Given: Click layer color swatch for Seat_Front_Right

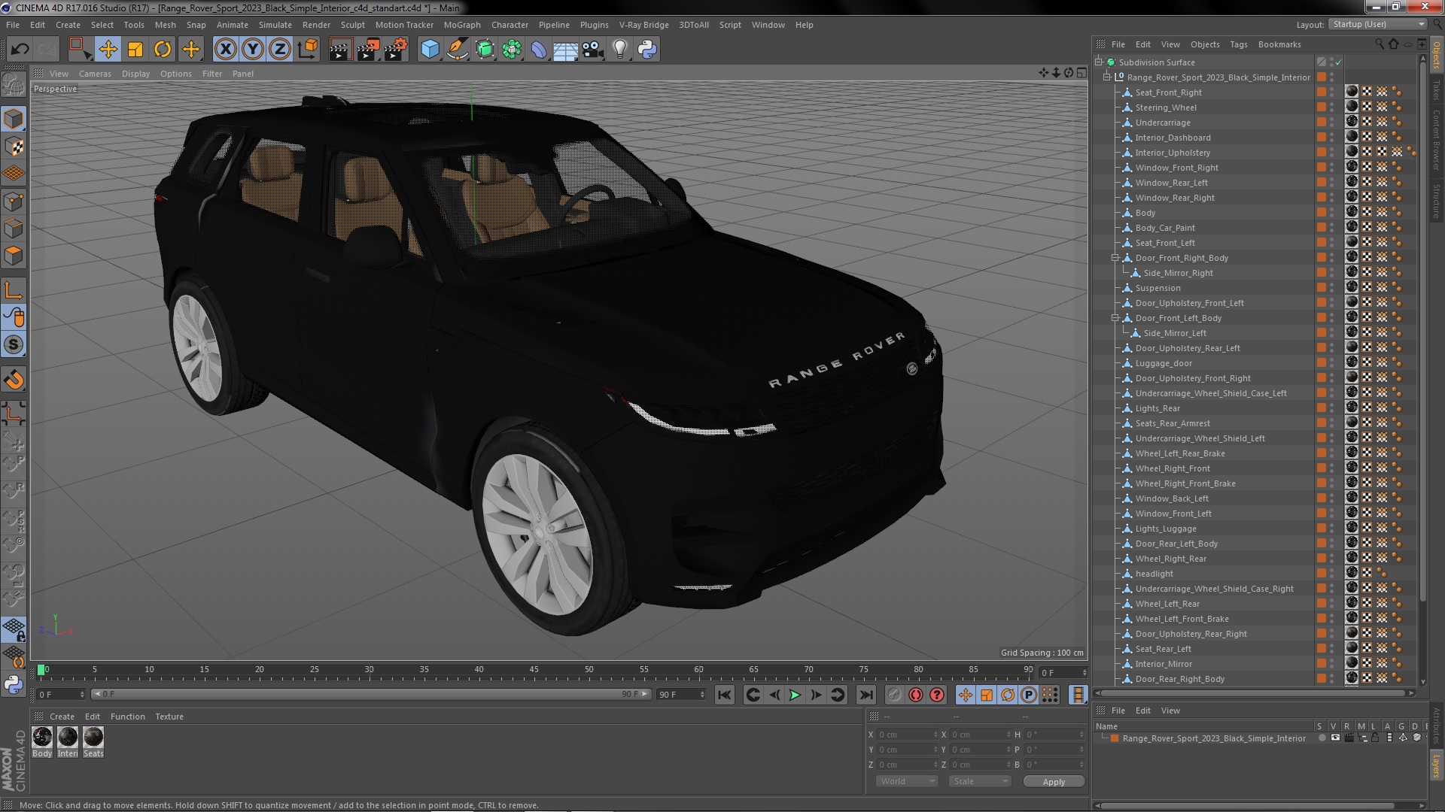Looking at the screenshot, I should point(1321,92).
